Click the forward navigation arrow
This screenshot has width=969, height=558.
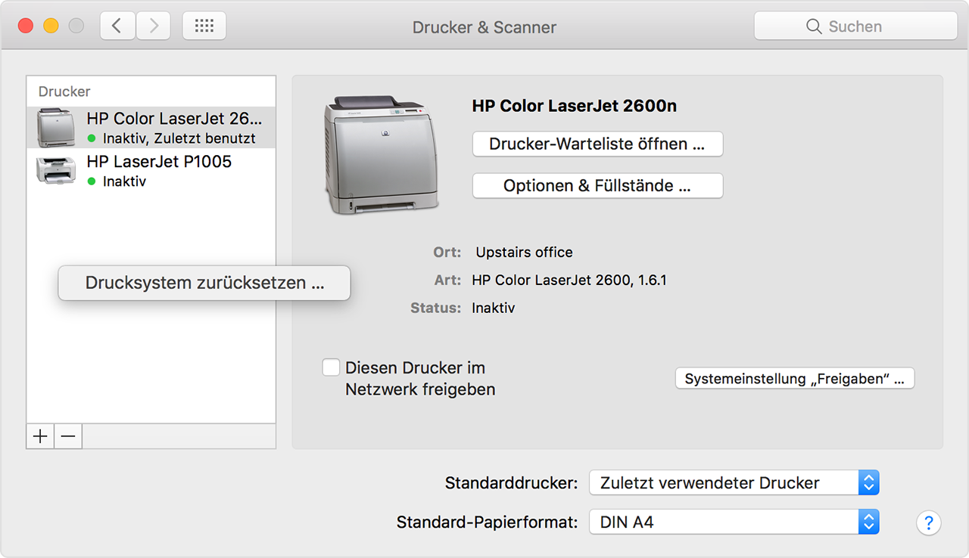pyautogui.click(x=154, y=26)
